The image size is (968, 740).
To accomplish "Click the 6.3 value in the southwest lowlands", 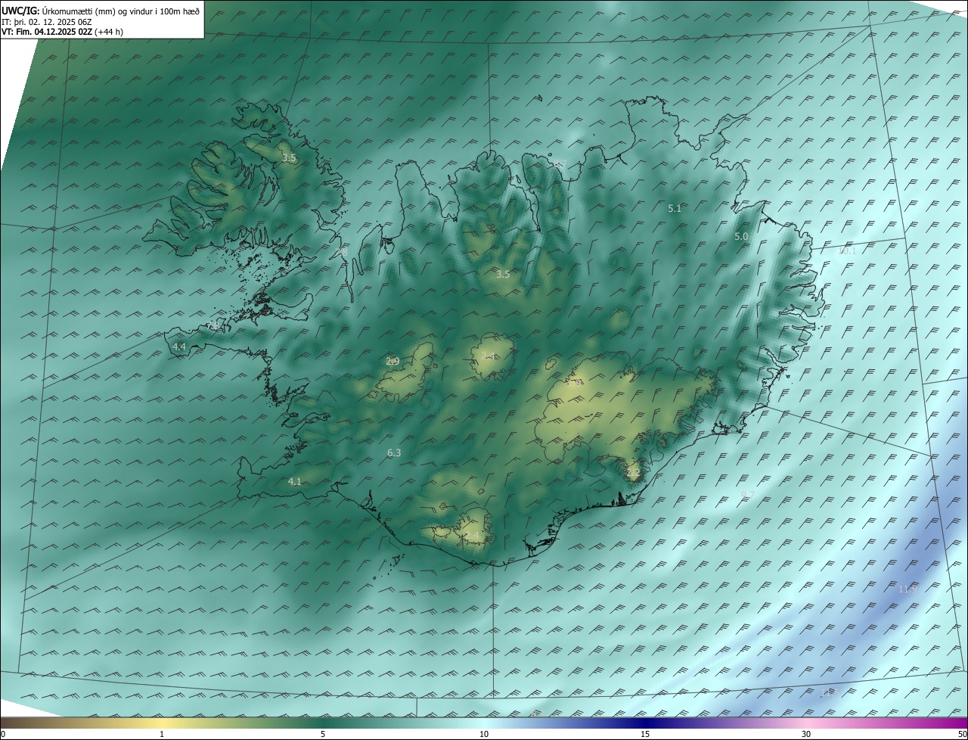I will pyautogui.click(x=394, y=452).
